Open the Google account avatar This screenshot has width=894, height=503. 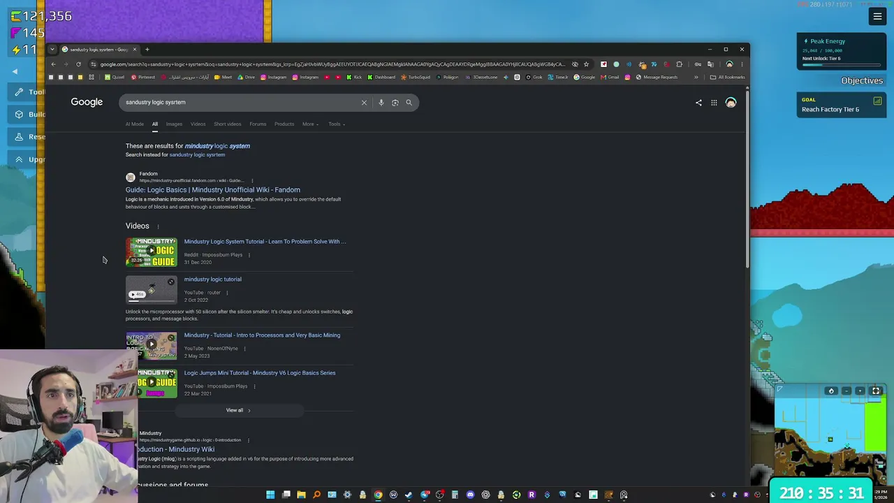tap(731, 103)
